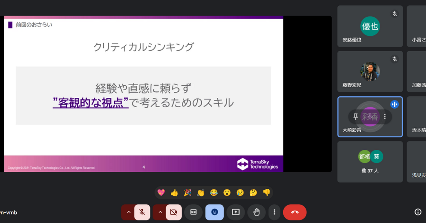Viewport: 426px width, 223px height.
Task: Toggle closed captions
Action: coord(193,212)
